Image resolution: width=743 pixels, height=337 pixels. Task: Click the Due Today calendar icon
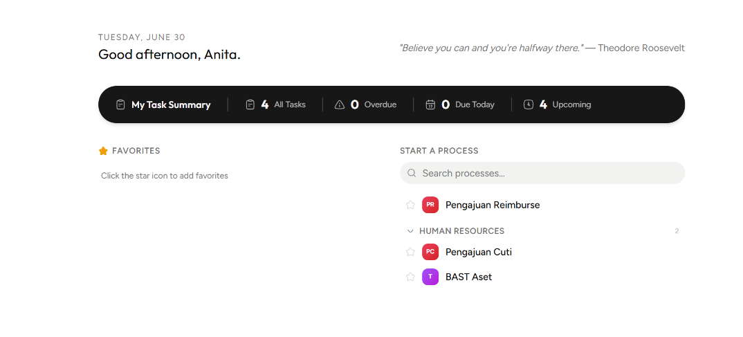(x=430, y=104)
